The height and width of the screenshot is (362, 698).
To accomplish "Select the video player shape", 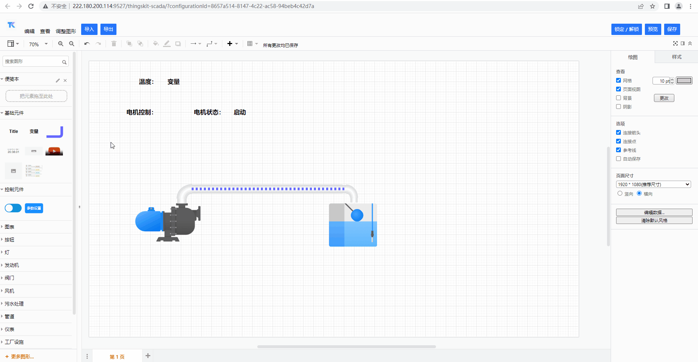I will [54, 151].
